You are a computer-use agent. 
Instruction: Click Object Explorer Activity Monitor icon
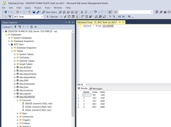coord(36,27)
